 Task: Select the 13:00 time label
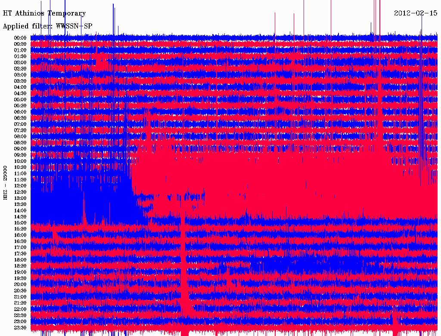tap(20, 199)
